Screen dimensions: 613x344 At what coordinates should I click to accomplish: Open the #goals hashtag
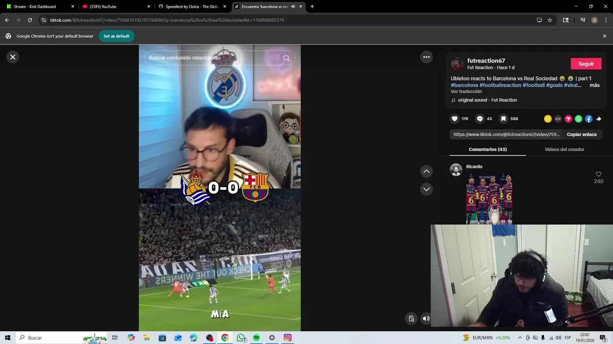[x=554, y=85]
